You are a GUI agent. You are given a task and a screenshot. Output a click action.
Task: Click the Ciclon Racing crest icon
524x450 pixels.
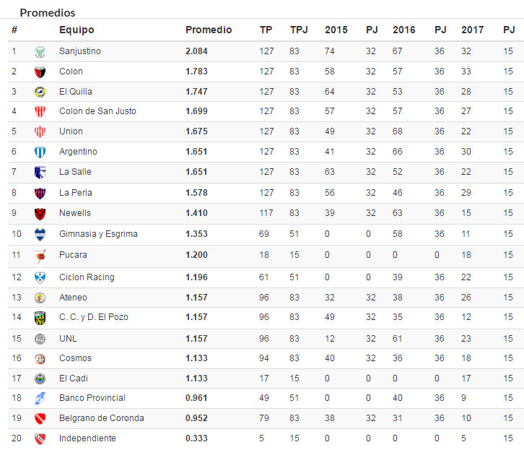click(x=40, y=277)
